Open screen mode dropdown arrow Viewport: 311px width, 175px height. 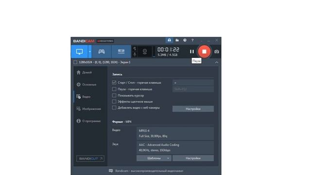click(90, 52)
